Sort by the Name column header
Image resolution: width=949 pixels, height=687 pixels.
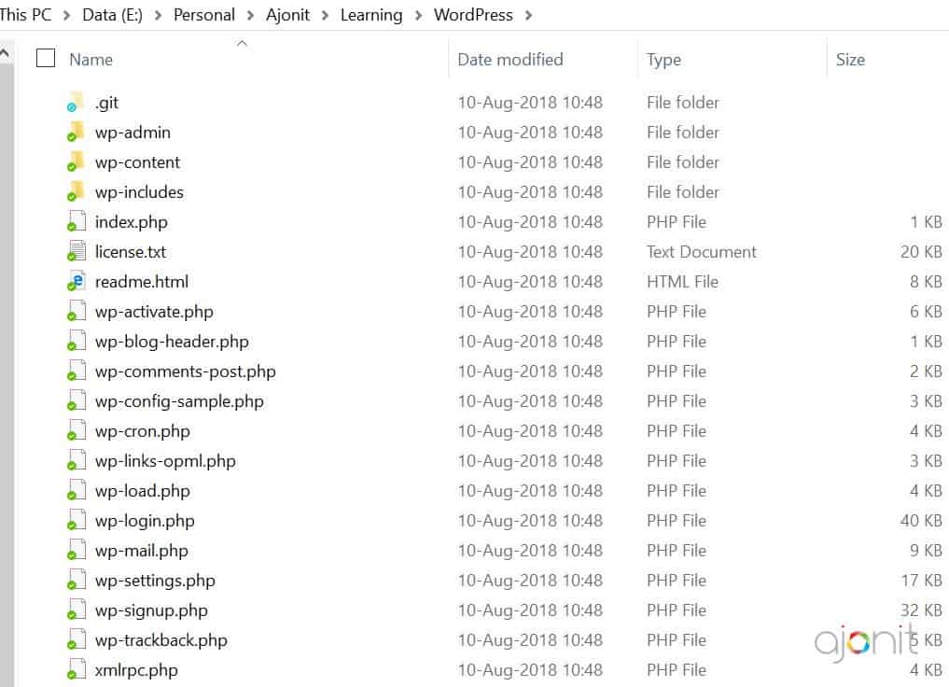coord(91,60)
